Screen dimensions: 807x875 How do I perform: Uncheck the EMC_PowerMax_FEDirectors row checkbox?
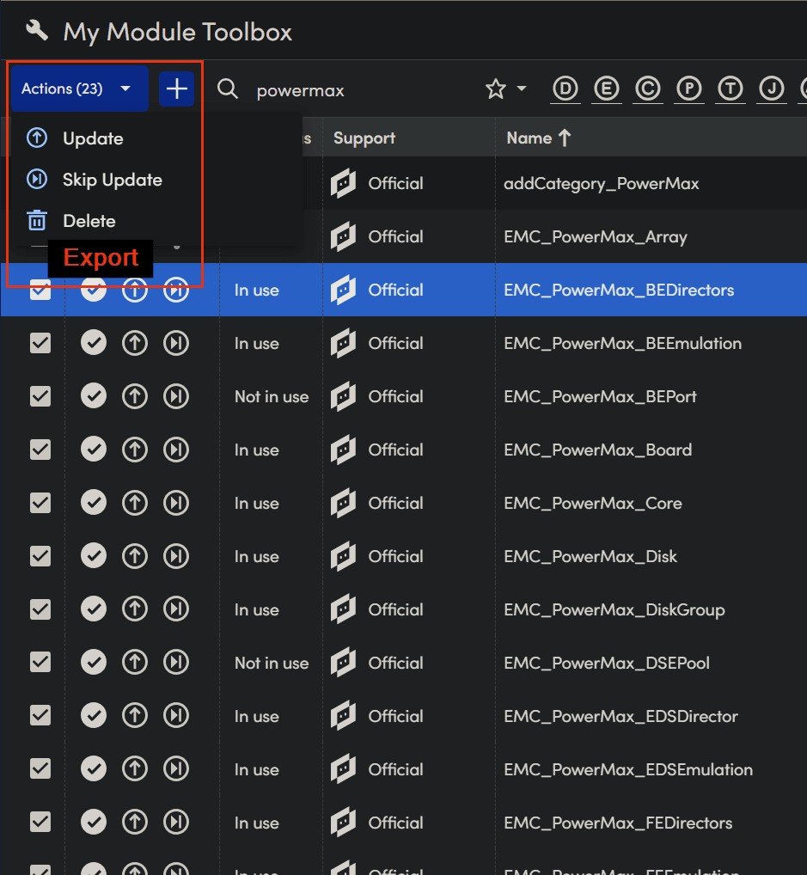pyautogui.click(x=40, y=823)
